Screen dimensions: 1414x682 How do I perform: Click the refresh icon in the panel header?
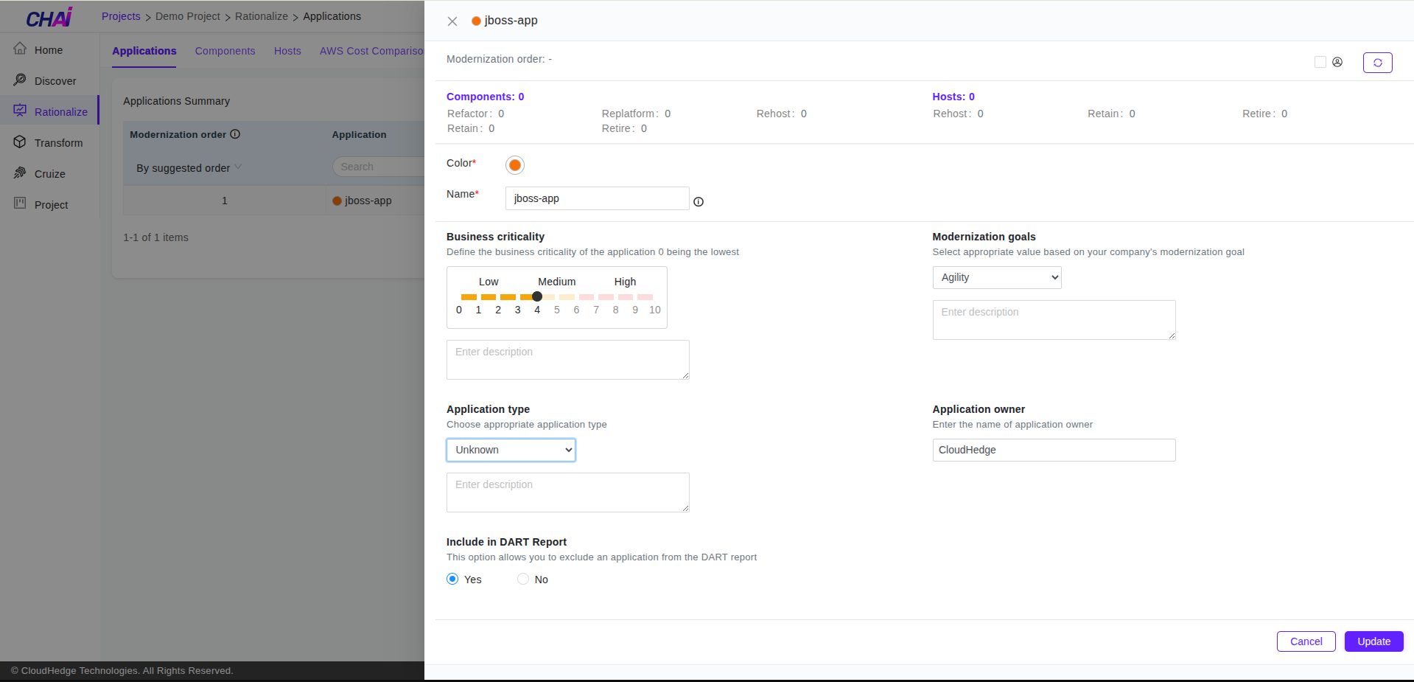click(1377, 62)
